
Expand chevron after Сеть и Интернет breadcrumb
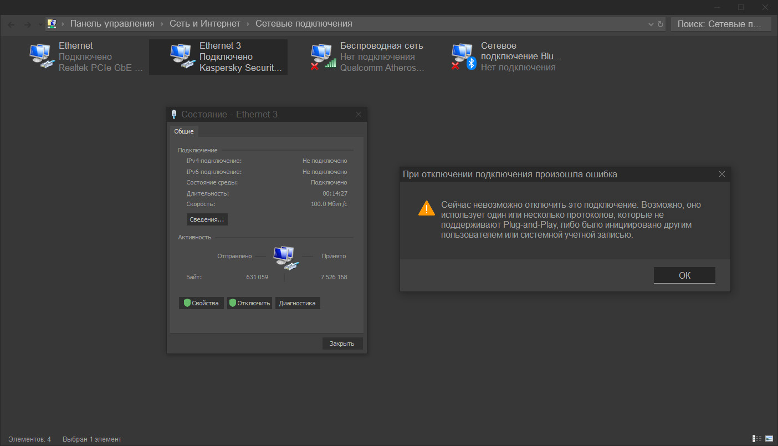(248, 24)
